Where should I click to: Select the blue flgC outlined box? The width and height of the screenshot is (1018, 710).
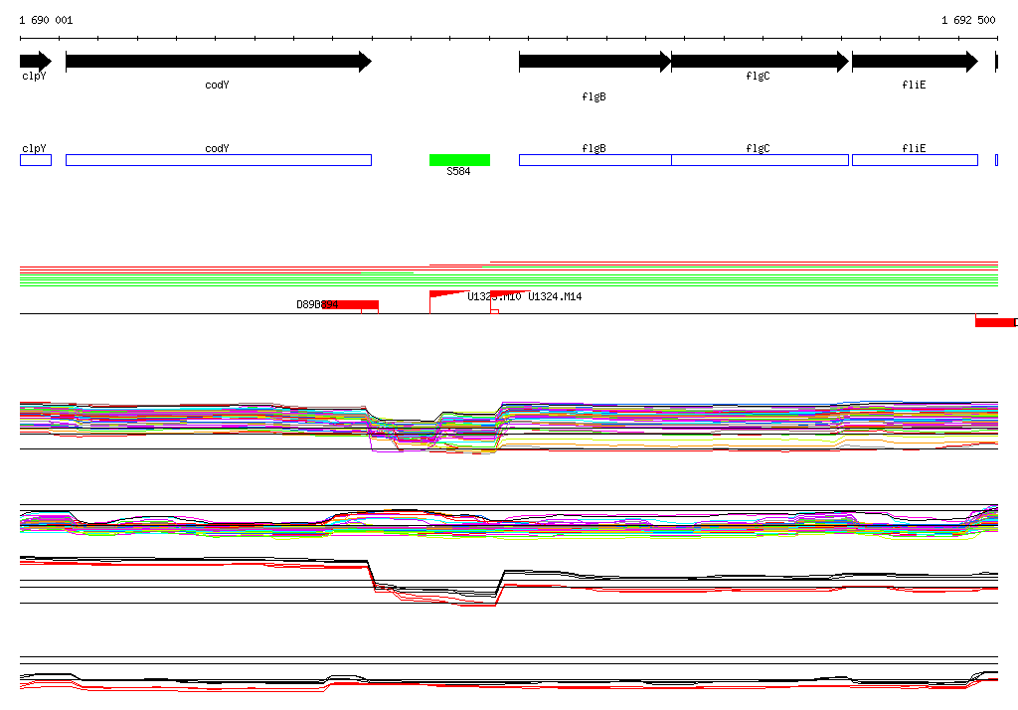click(761, 160)
